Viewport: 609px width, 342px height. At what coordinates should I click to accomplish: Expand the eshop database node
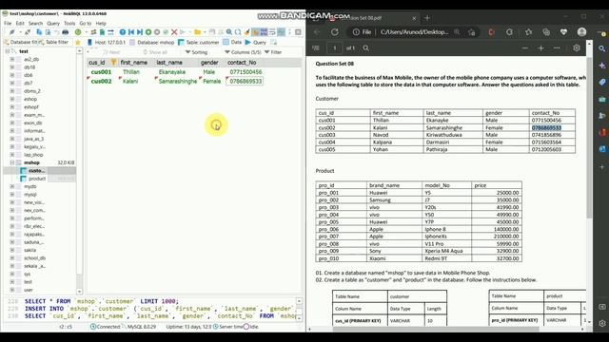pos(12,99)
